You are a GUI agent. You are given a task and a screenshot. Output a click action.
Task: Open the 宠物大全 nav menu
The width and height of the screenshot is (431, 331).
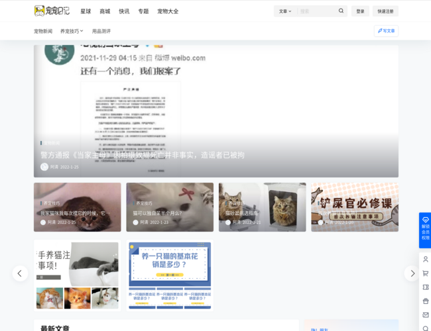pos(168,11)
